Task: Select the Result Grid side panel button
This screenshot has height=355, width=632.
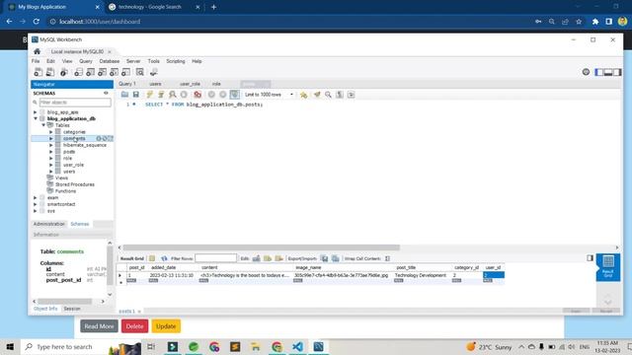Action: tap(608, 267)
